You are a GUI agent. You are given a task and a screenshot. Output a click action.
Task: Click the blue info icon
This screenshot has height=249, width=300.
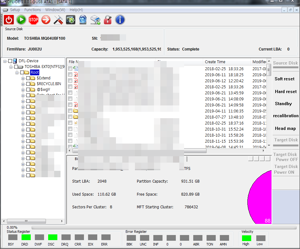pos(120,20)
